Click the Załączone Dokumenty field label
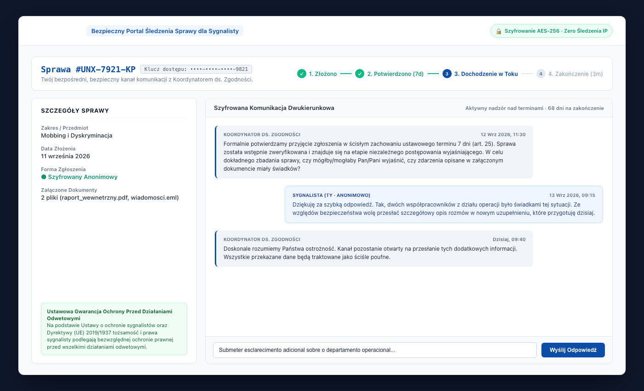Image resolution: width=644 pixels, height=391 pixels. 69,190
